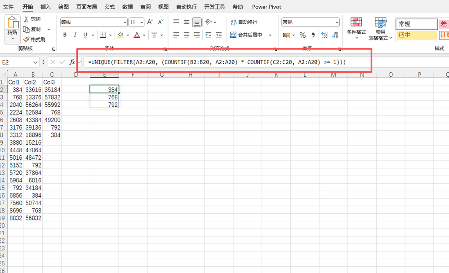This screenshot has width=449, height=273.
Task: Click the phonetic guide wén icon
Action: (x=154, y=35)
